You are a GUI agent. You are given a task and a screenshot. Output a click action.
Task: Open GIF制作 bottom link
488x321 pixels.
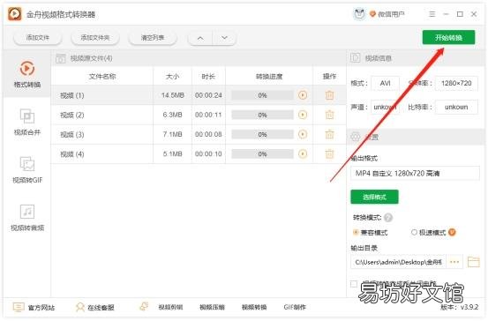pyautogui.click(x=295, y=307)
